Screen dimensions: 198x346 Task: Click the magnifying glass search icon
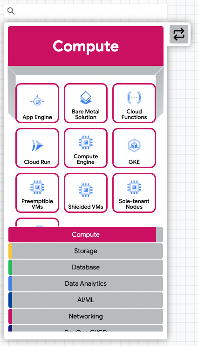(11, 11)
